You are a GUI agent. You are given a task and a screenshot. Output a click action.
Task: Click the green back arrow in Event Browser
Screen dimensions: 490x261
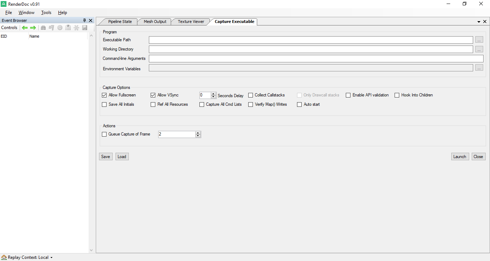click(x=25, y=28)
